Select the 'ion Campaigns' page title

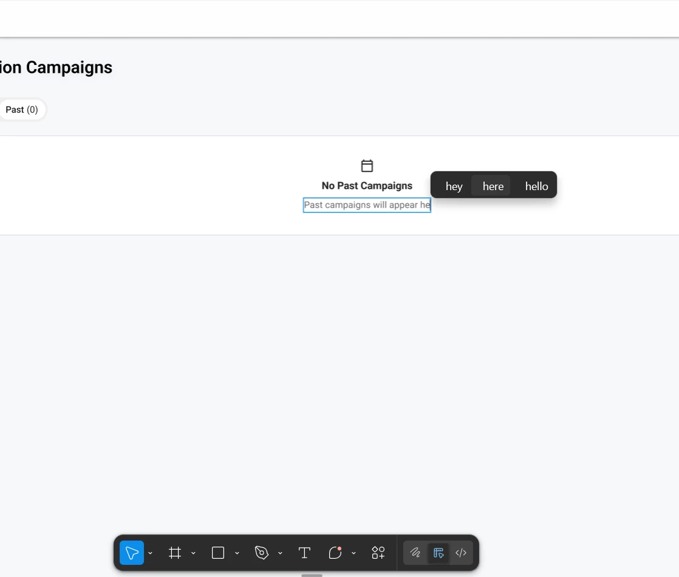pos(56,67)
